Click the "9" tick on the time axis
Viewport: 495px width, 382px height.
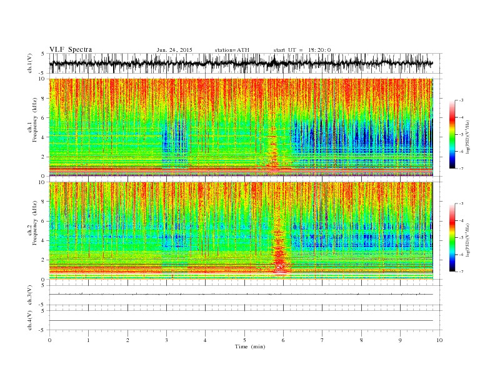tap(400, 340)
